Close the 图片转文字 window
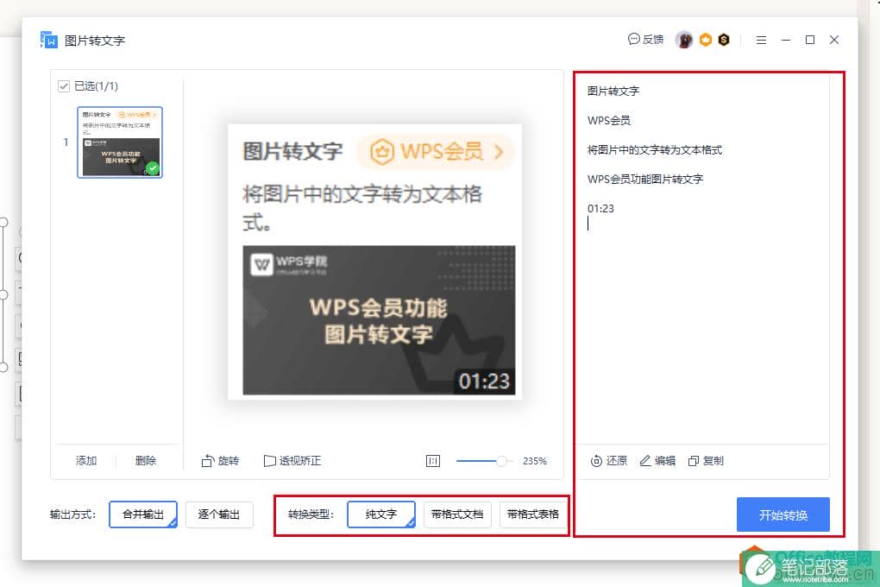The height and width of the screenshot is (587, 880). click(x=834, y=40)
